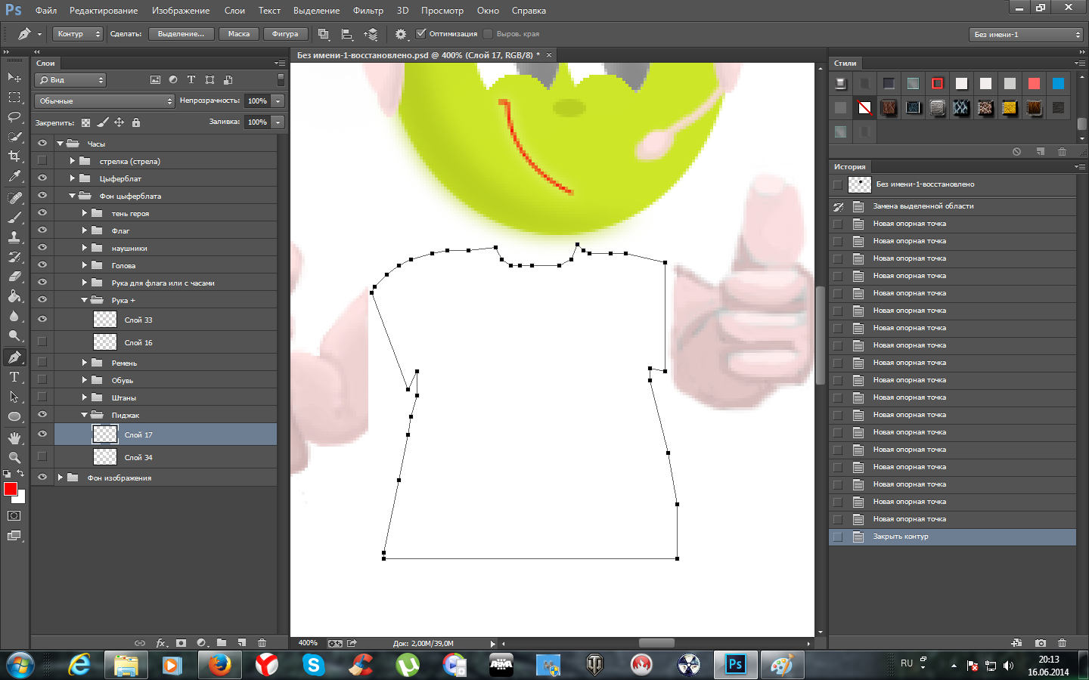Apply the blue style swatch
Screen dimensions: 1089x680
tap(1058, 83)
